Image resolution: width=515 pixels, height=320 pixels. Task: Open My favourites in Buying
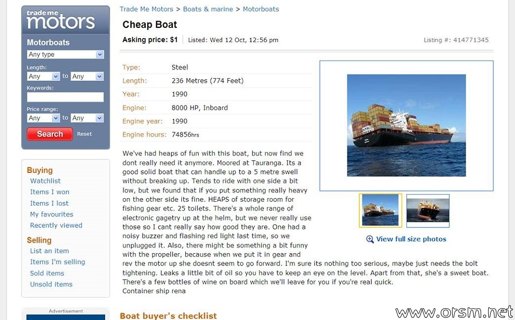coord(51,215)
